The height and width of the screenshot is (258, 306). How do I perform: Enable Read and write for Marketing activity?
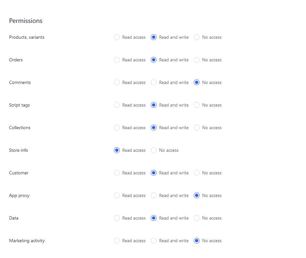(154, 241)
